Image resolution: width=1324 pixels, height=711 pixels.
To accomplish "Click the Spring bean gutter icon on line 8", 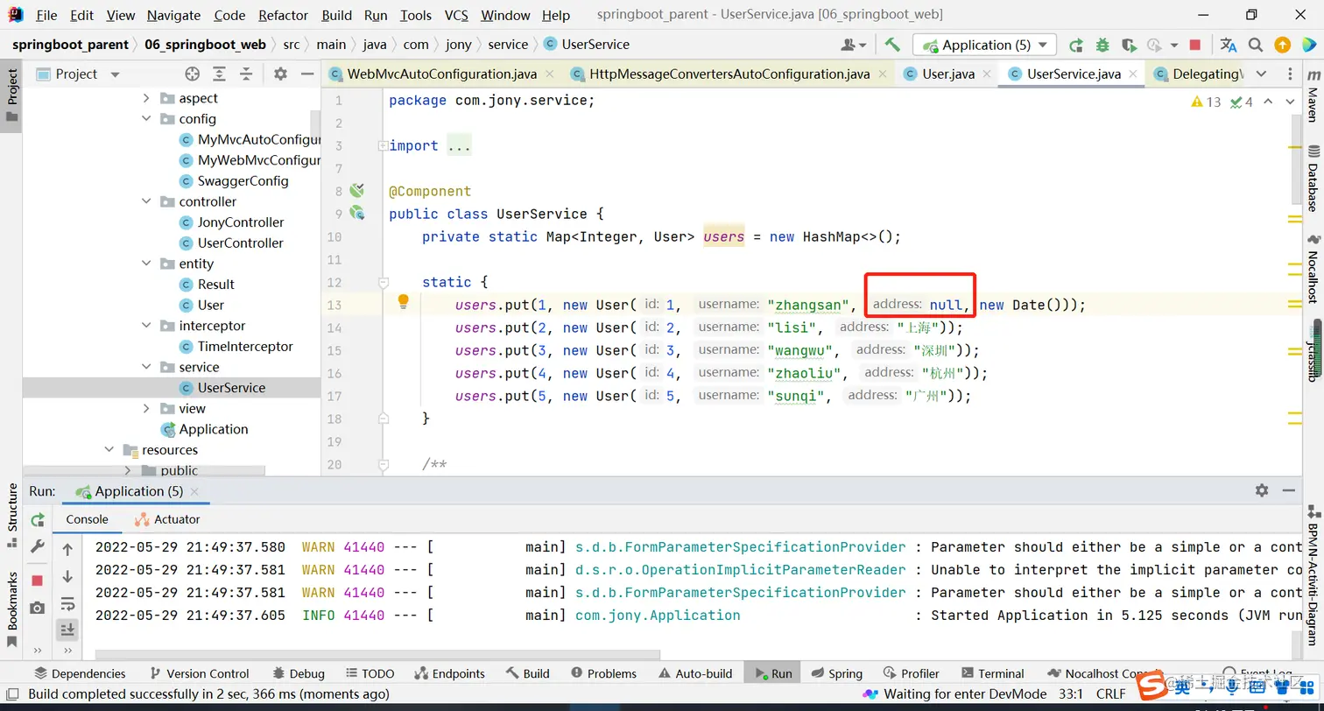I will (356, 190).
